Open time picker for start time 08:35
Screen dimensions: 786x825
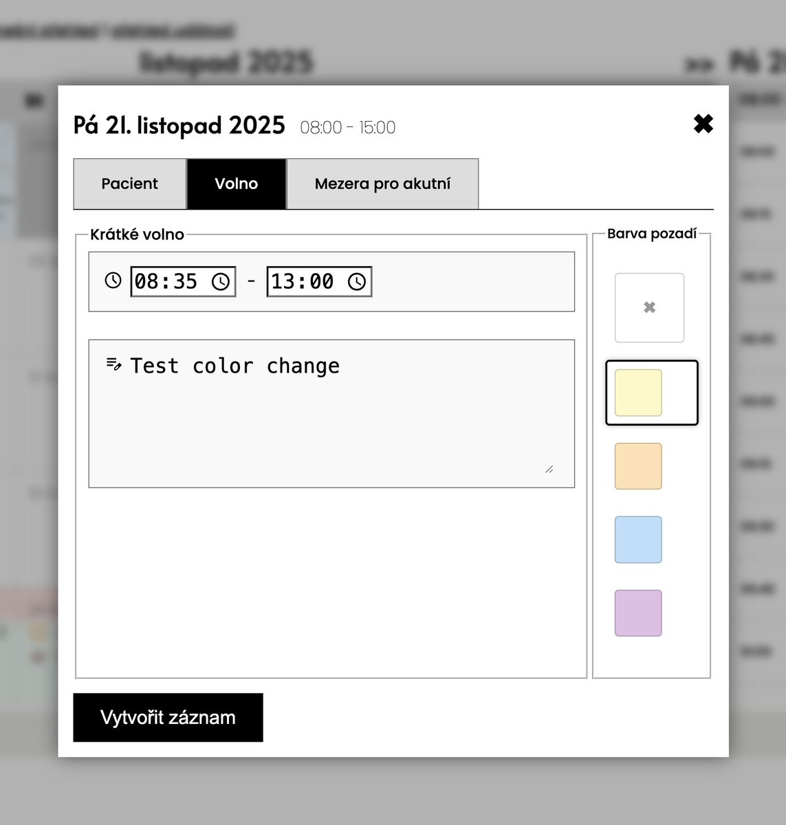(x=220, y=282)
